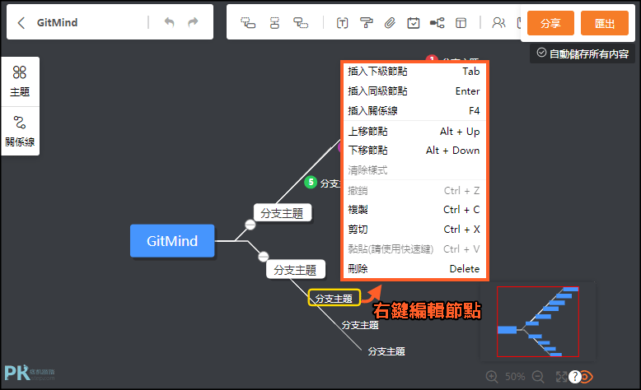The height and width of the screenshot is (390, 641).
Task: Choose 刪除 from context menu
Action: (414, 269)
